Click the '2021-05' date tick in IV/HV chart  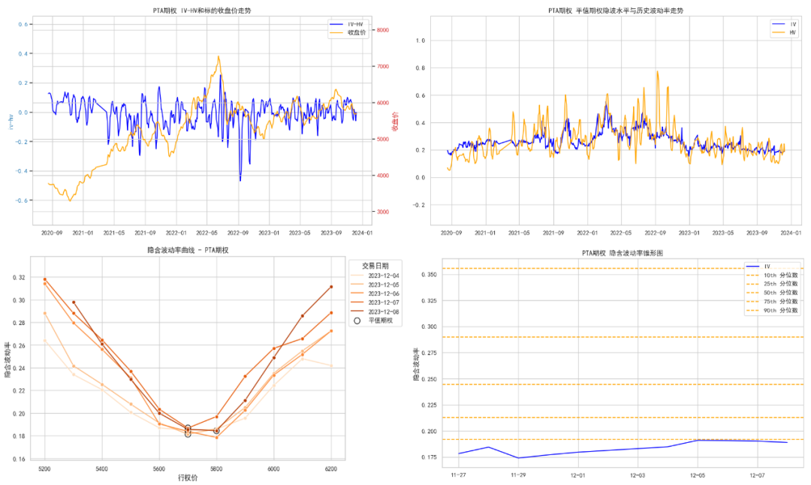pos(519,233)
